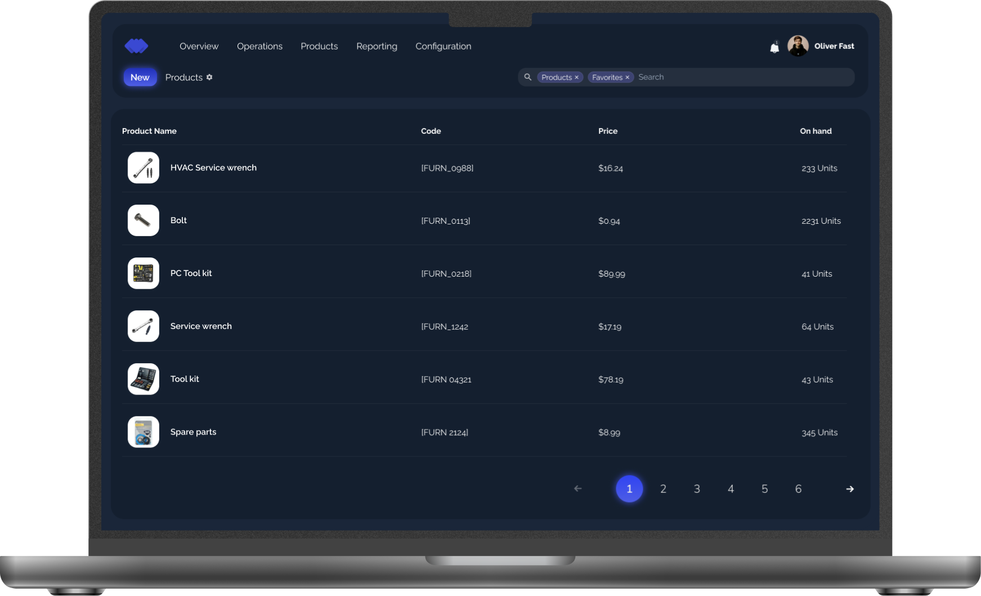The width and height of the screenshot is (981, 596).
Task: Click the $89.99 price
Action: 612,274
